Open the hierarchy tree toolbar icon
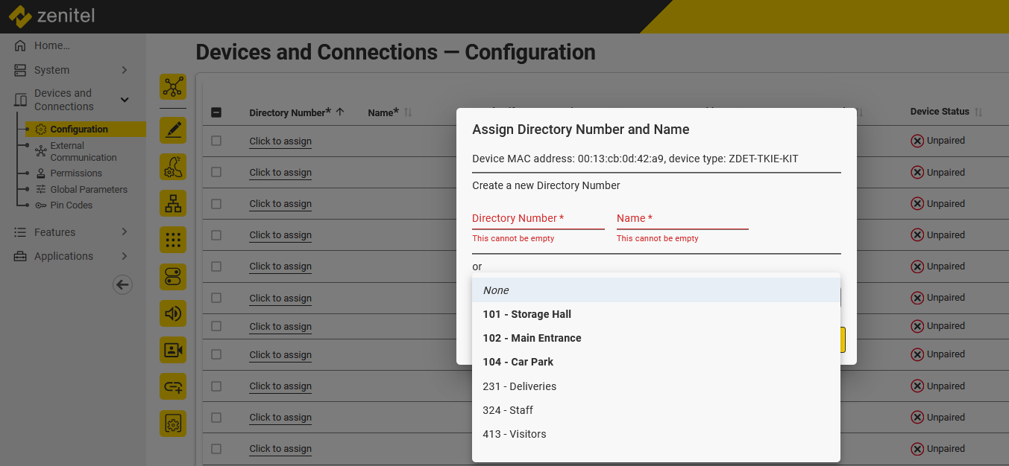 [x=173, y=202]
